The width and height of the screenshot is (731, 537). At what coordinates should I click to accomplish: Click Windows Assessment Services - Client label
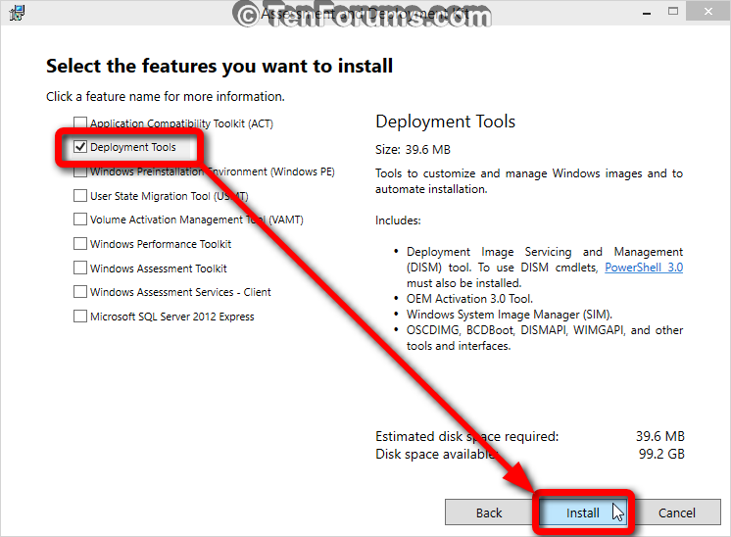[x=180, y=292]
